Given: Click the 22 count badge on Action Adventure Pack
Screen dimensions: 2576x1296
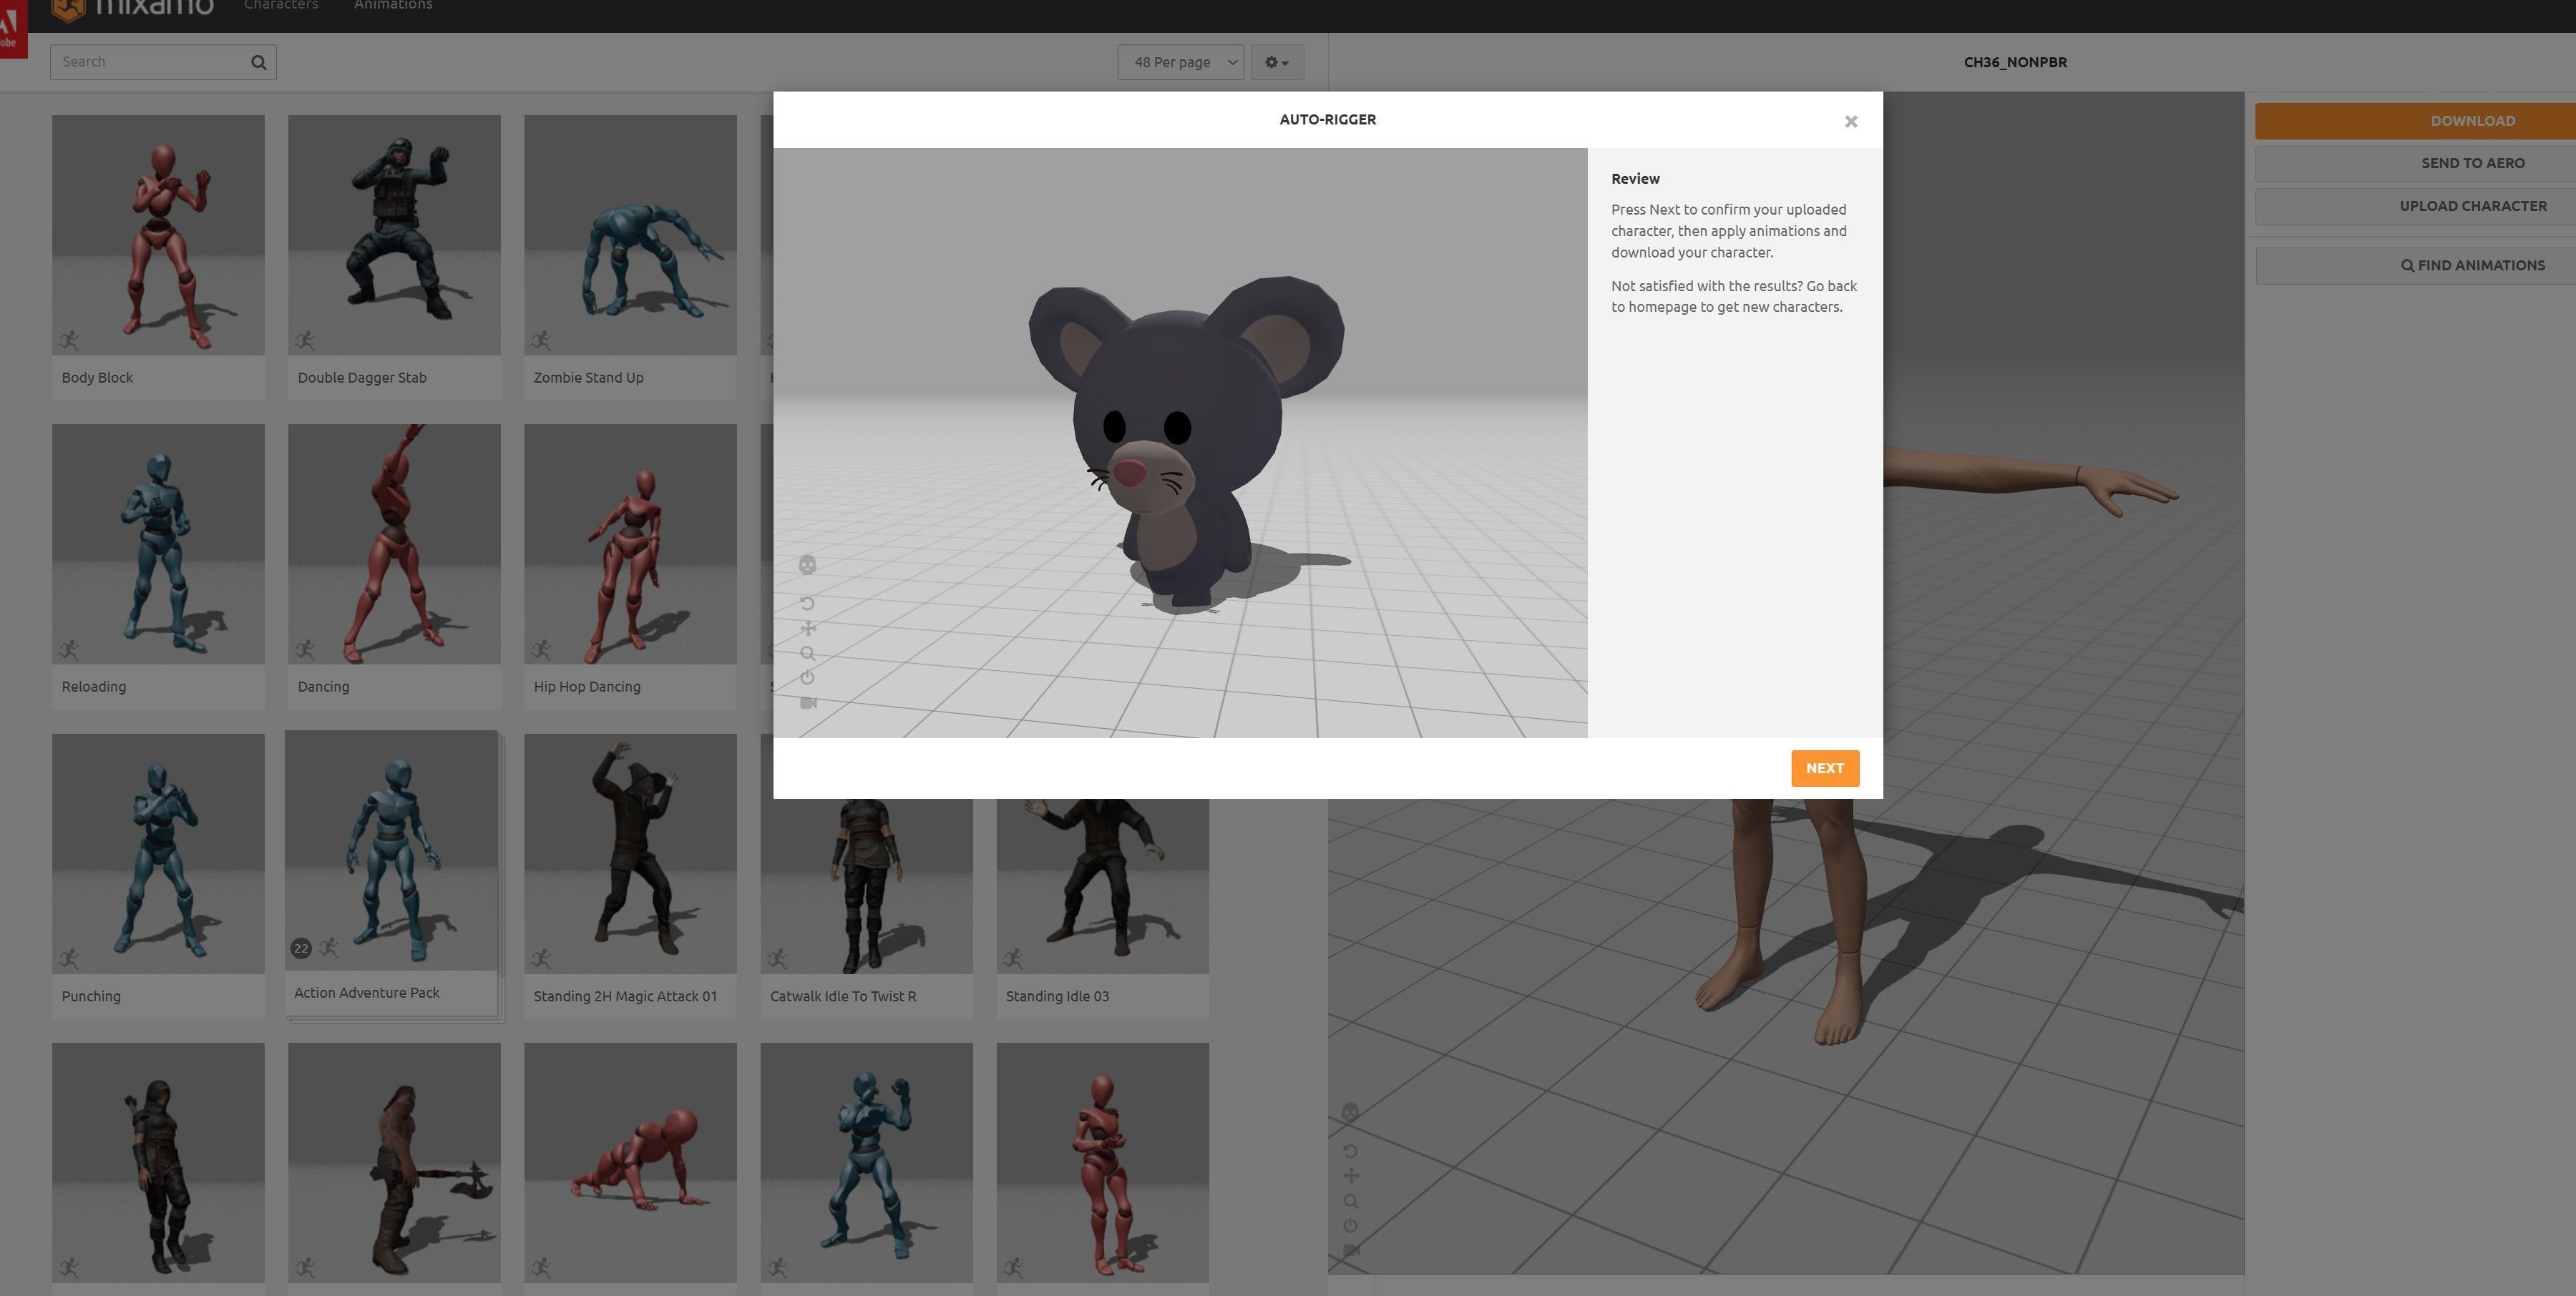Looking at the screenshot, I should pyautogui.click(x=301, y=948).
